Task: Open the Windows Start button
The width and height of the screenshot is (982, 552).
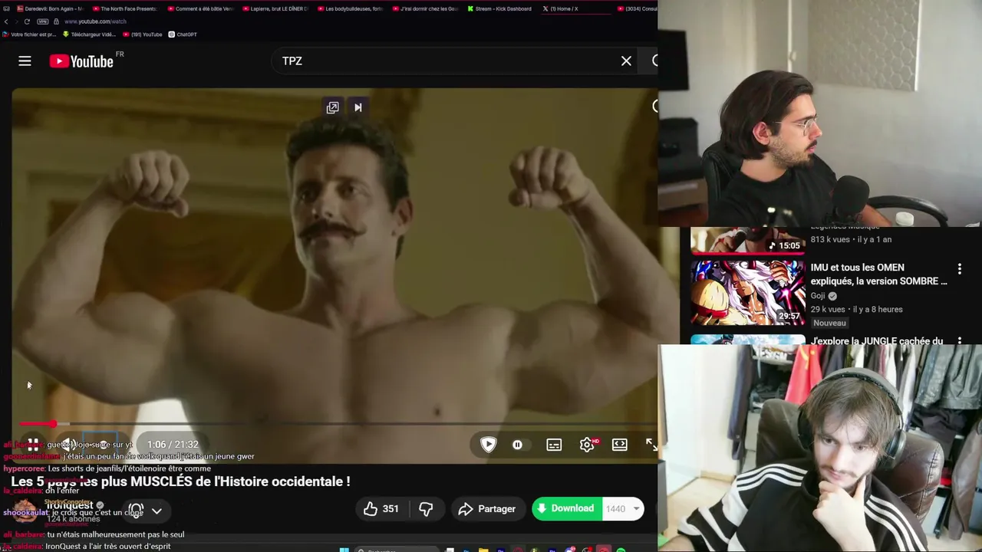Action: coord(344,549)
